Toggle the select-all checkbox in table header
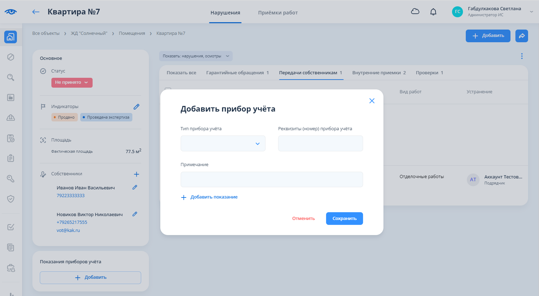The image size is (539, 296). pos(168,90)
